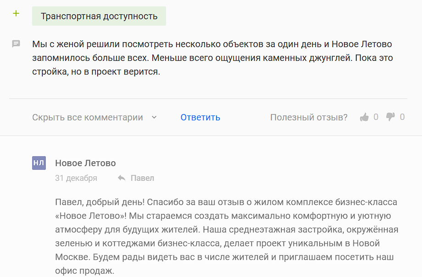Open the Новое Летово commenter name
The height and width of the screenshot is (277, 422).
[85, 163]
